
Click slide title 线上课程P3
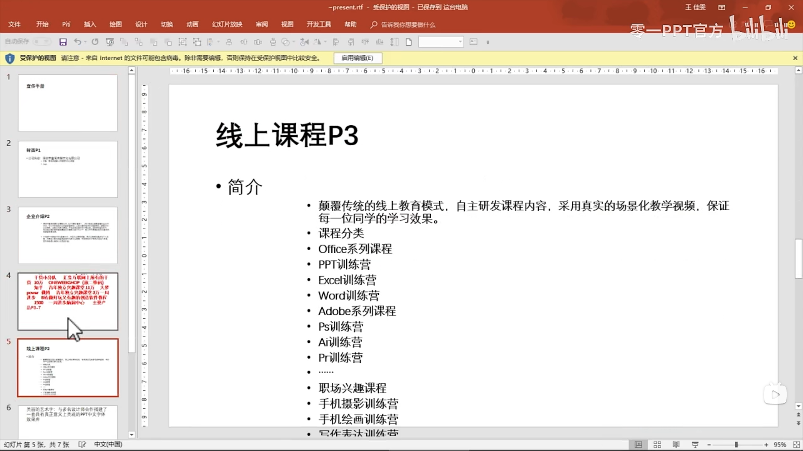click(287, 135)
